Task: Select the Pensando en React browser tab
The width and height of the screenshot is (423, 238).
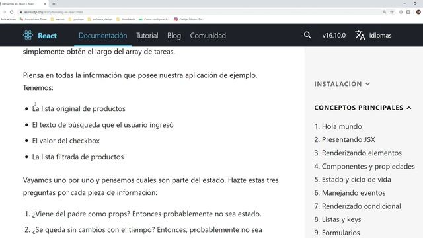Action: point(24,4)
